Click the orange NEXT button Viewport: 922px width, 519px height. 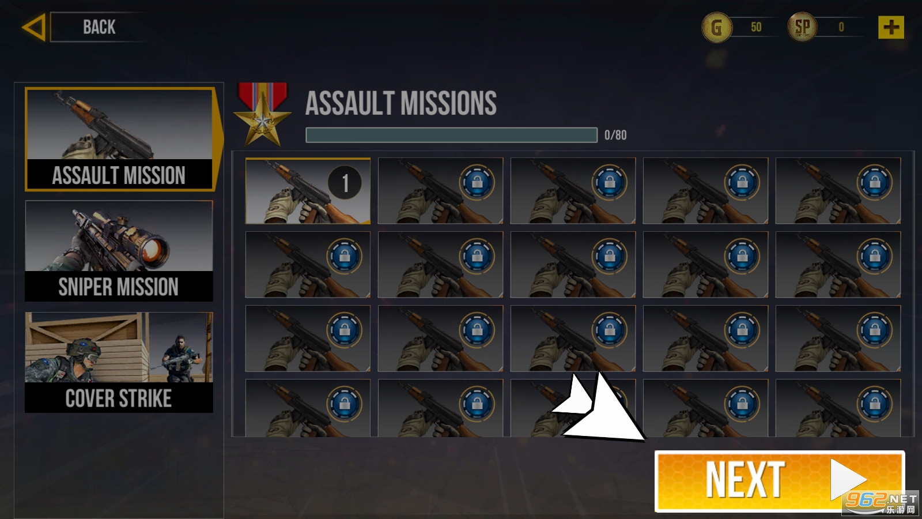[x=780, y=481]
